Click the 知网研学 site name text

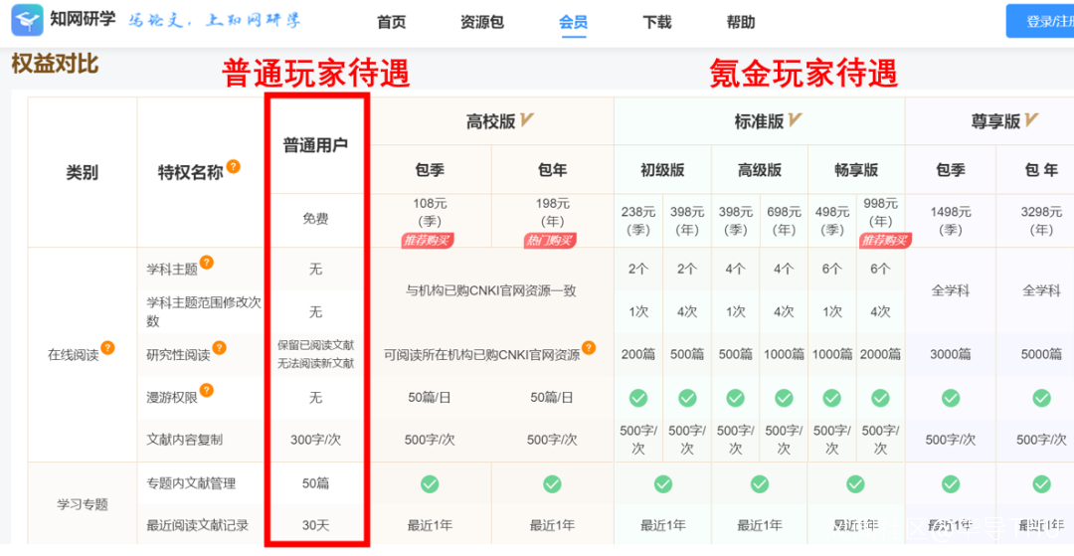pos(83,19)
